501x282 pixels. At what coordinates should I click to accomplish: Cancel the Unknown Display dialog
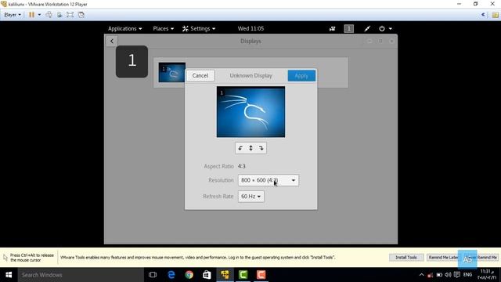coord(200,75)
